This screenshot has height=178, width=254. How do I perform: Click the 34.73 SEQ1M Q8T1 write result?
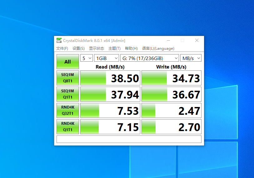pyautogui.click(x=172, y=78)
